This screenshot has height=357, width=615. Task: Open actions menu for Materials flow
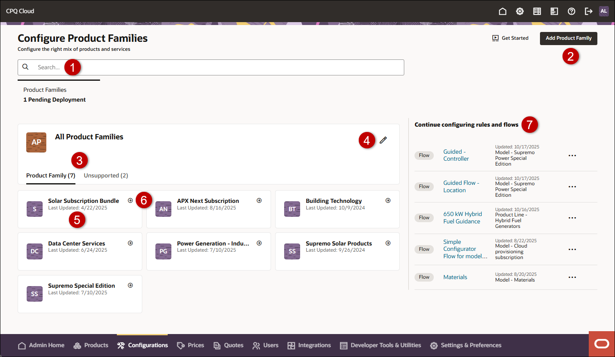point(572,277)
